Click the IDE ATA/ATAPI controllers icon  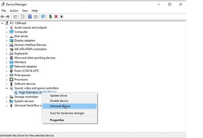[x=12, y=49]
